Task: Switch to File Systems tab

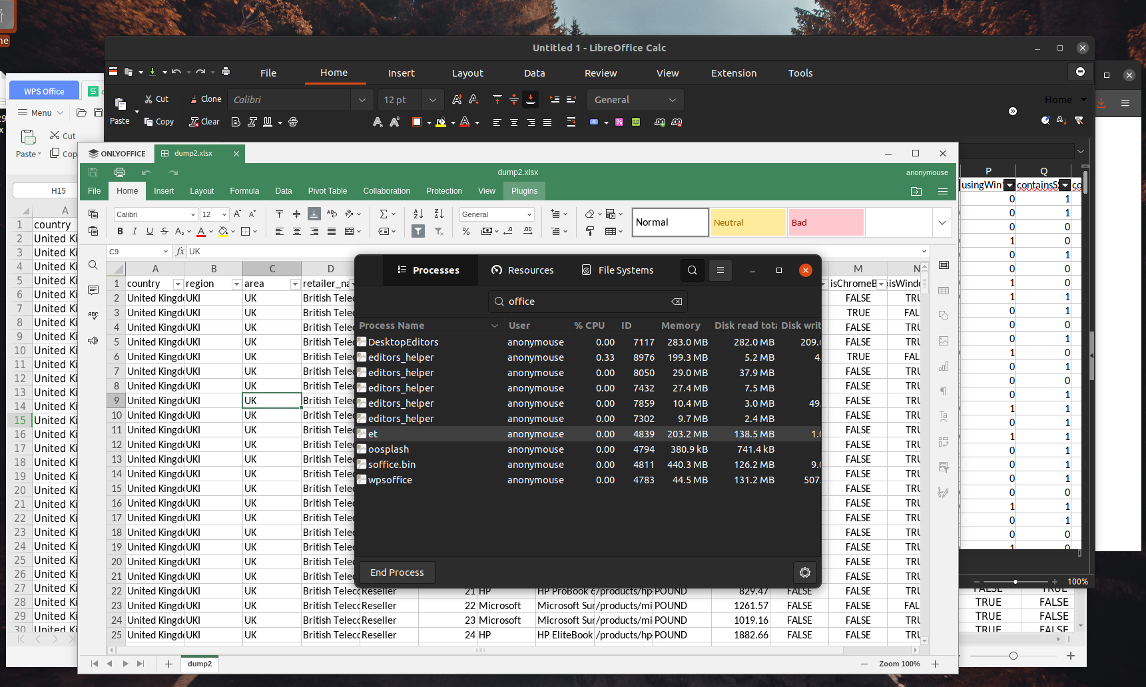Action: tap(618, 270)
